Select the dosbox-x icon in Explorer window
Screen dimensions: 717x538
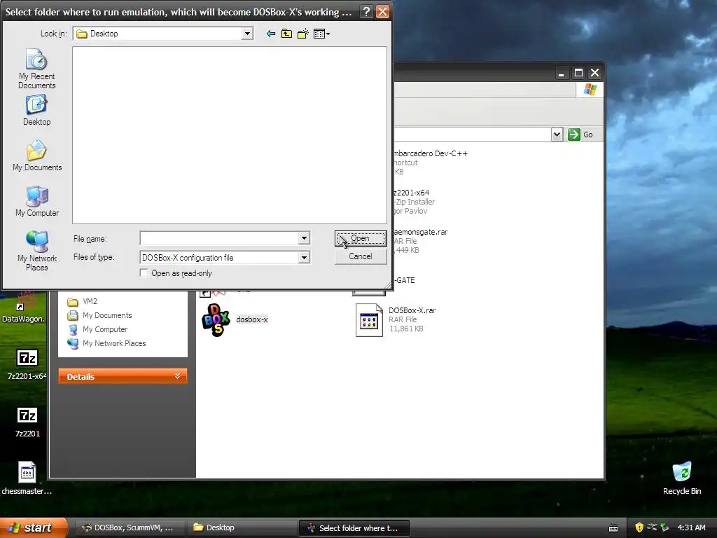coord(216,319)
